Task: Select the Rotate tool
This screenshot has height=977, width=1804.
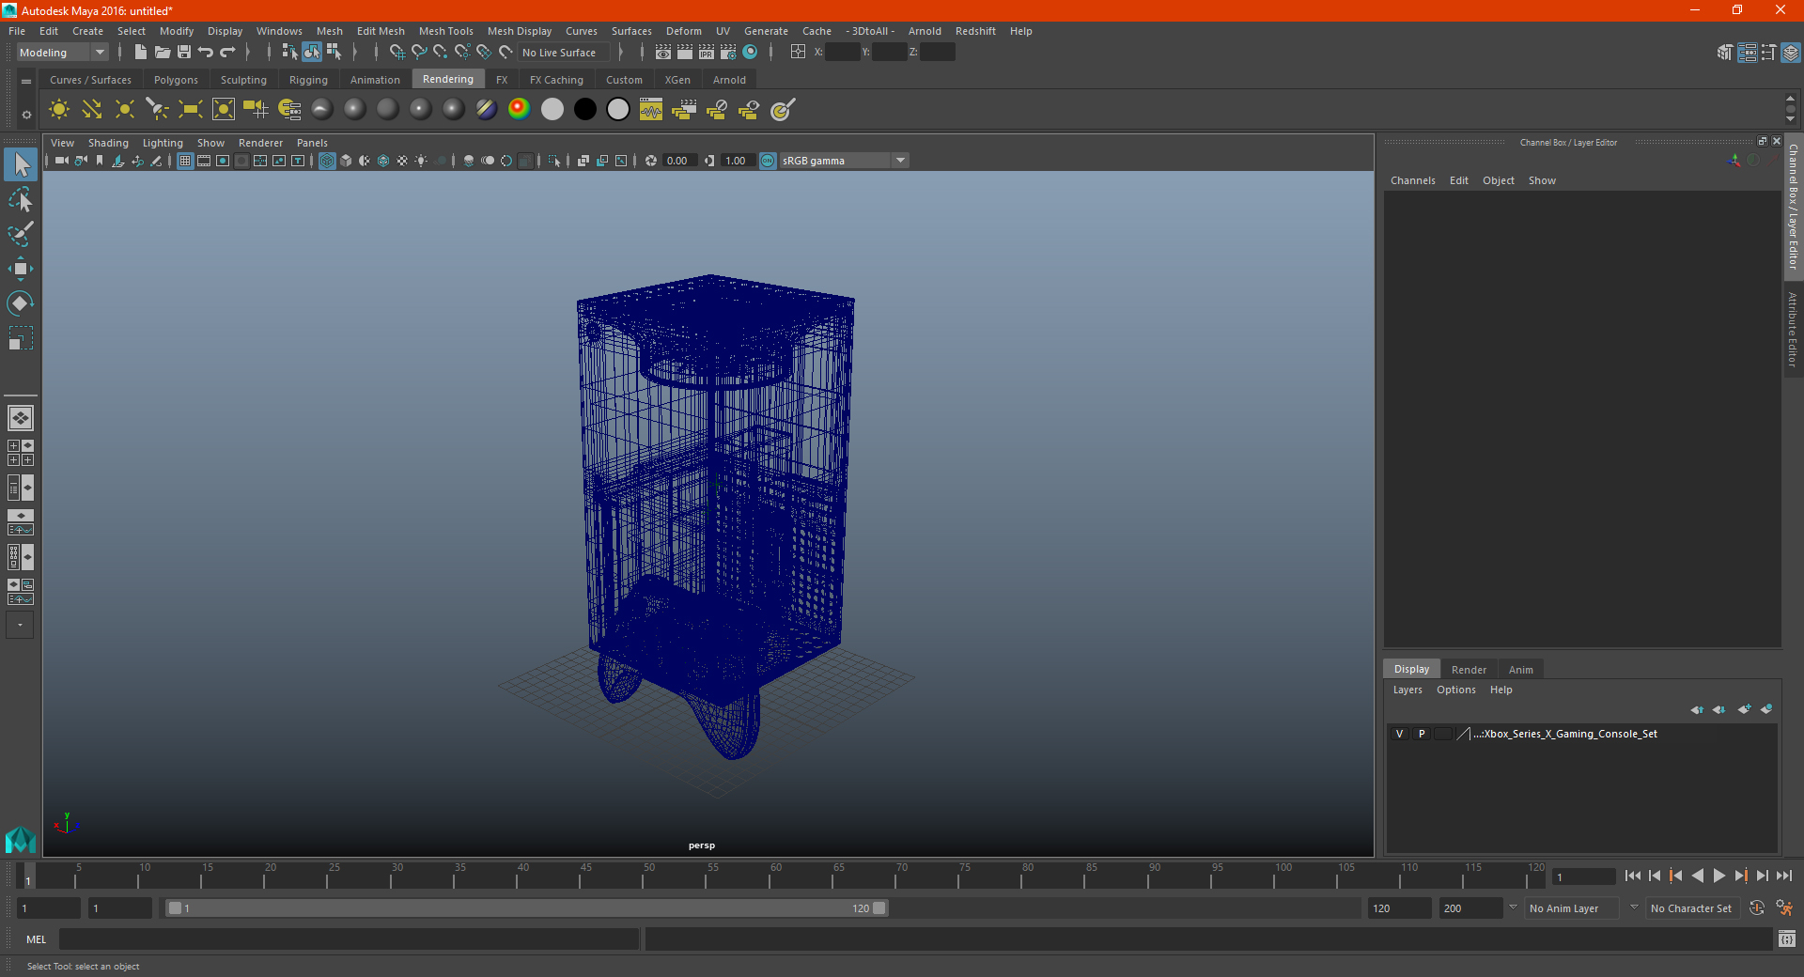Action: [x=20, y=302]
